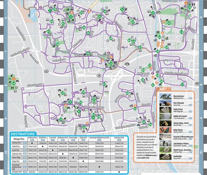This screenshot has height=175, width=207.
Task: Click park marker number 42 on Rings Rd
Action: (x=135, y=109)
